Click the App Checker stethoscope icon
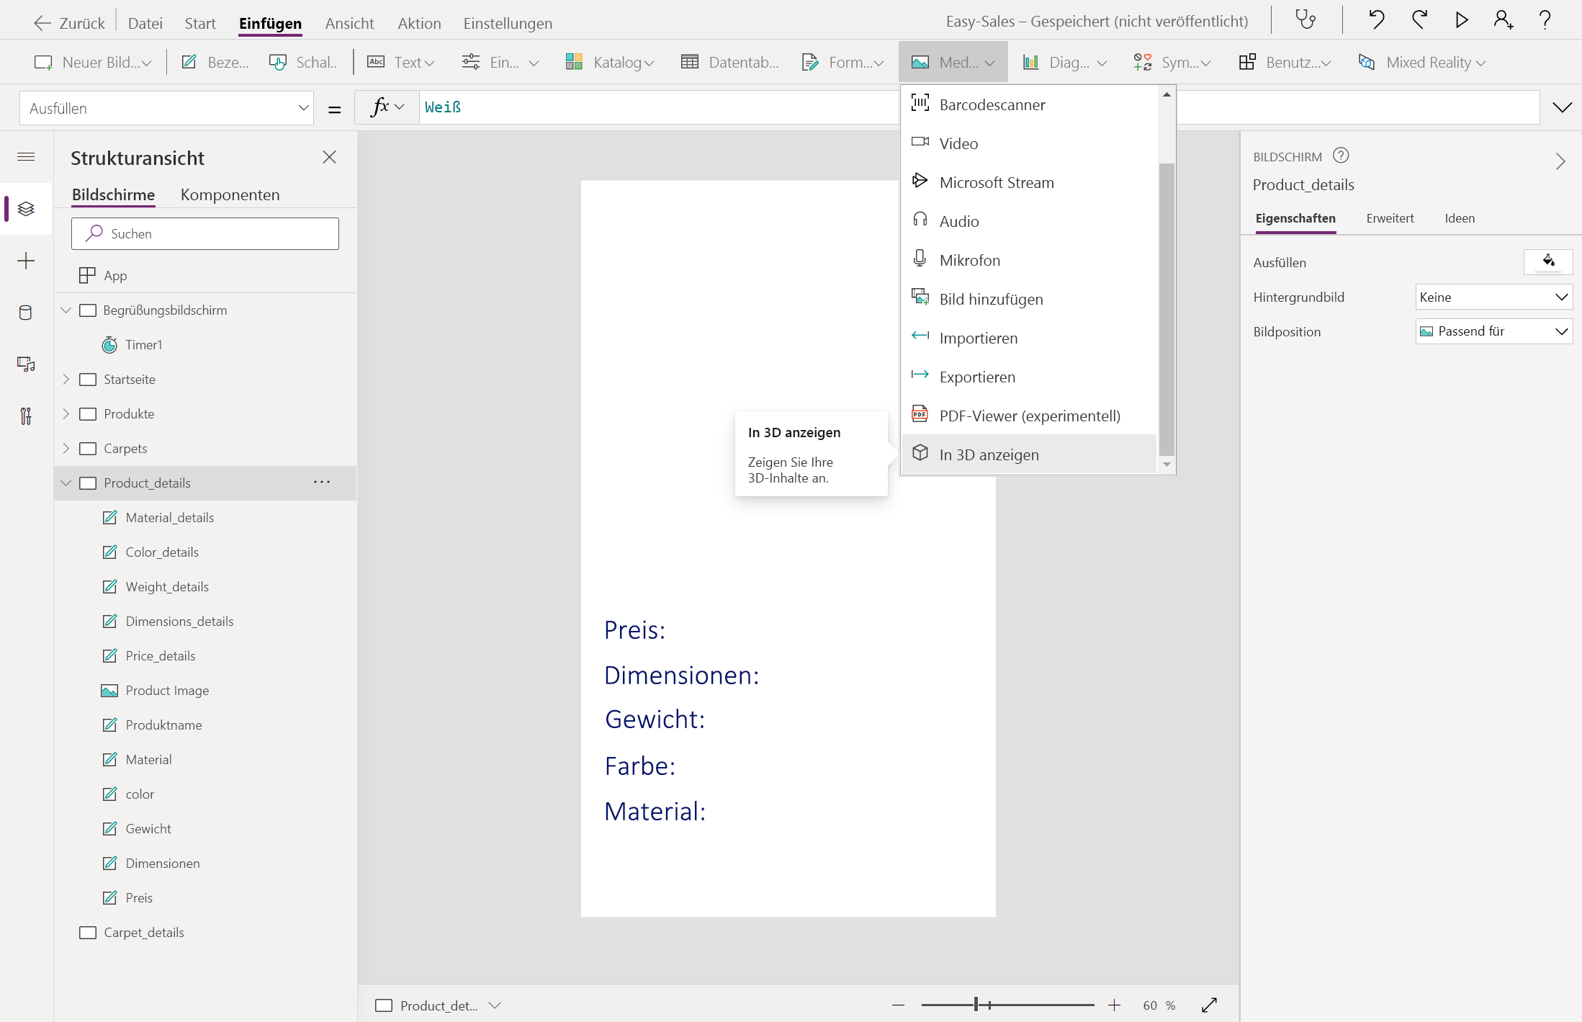Image resolution: width=1582 pixels, height=1022 pixels. pos(1305,20)
